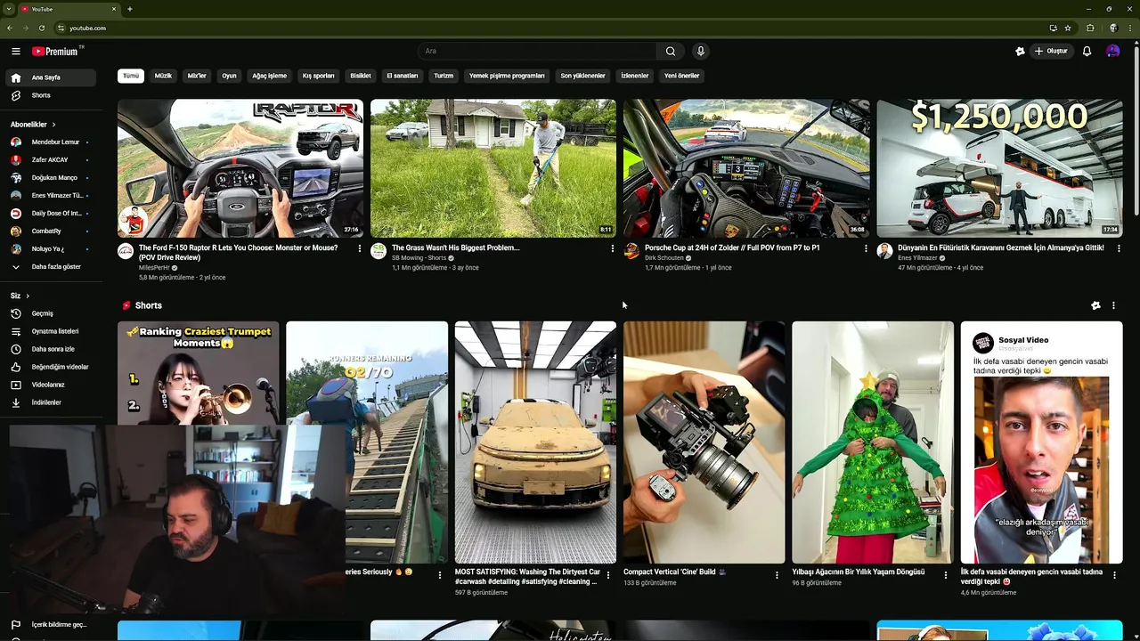
Task: Open Ranking Craziest Trumpet Moments short
Action: click(x=198, y=373)
